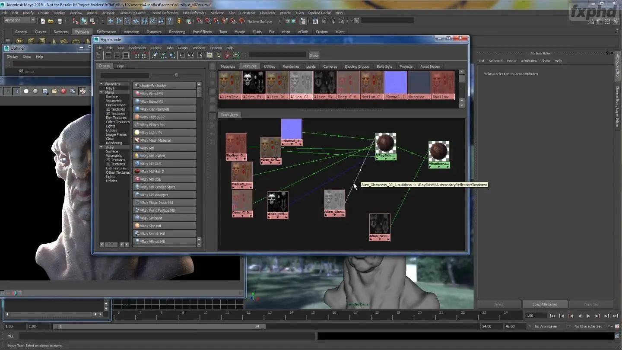
Task: Click the red Remove Image icon in the Render View toolbar
Action: [63, 91]
